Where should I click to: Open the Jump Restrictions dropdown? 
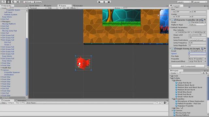pyautogui.click(x=197, y=40)
